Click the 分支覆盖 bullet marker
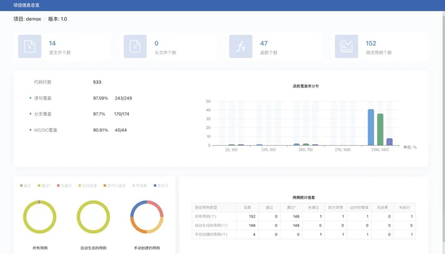The width and height of the screenshot is (445, 254). point(30,114)
